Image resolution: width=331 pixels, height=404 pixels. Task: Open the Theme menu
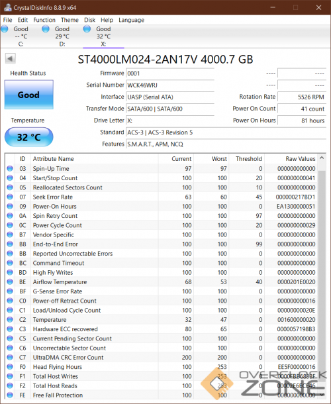[70, 20]
